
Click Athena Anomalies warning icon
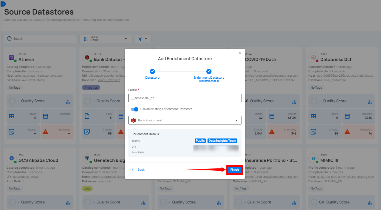pyautogui.click(x=45, y=132)
